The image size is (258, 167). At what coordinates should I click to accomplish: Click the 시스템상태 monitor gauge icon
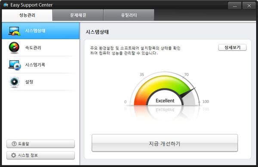[15, 31]
